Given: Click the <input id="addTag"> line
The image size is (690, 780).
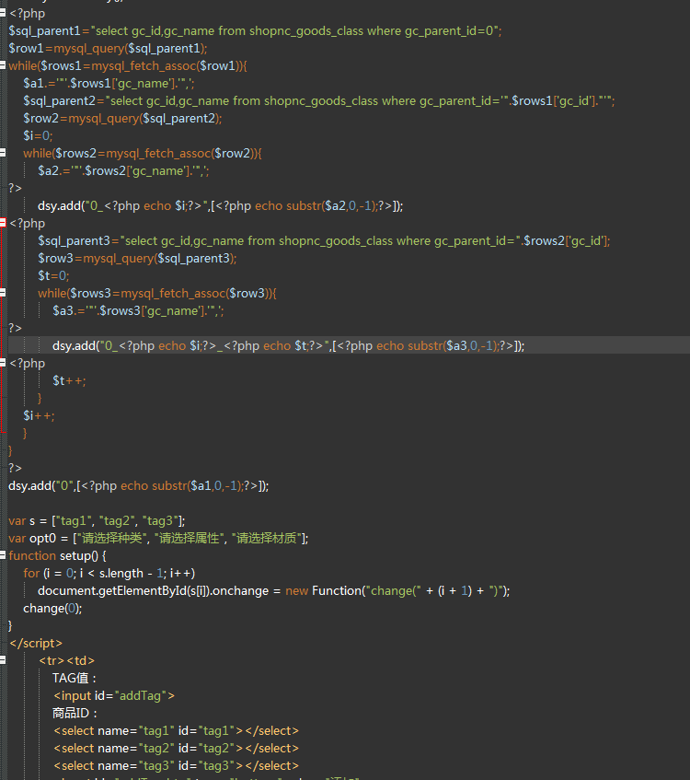Looking at the screenshot, I should click(x=114, y=695).
